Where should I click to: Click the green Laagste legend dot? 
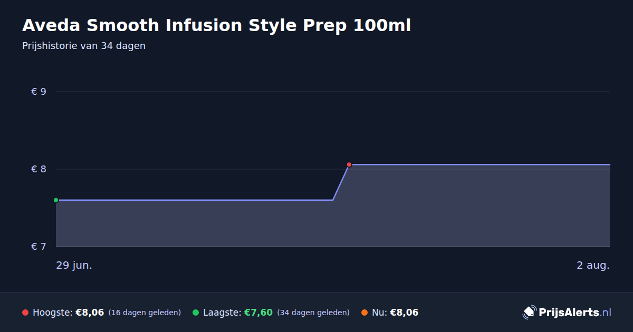pyautogui.click(x=196, y=313)
